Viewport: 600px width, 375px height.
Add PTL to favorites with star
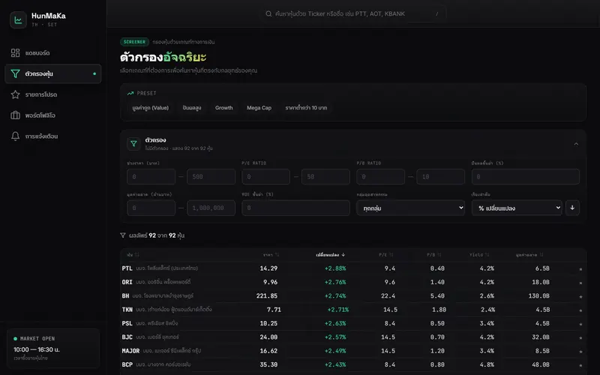(x=580, y=269)
